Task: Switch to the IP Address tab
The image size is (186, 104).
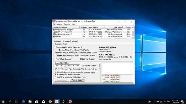Action: (x=67, y=42)
